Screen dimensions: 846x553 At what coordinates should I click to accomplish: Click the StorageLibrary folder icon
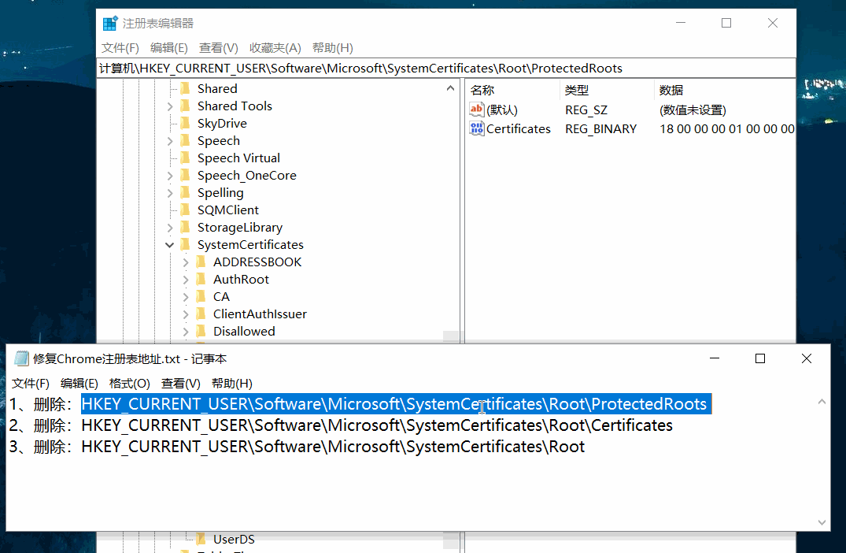point(185,226)
